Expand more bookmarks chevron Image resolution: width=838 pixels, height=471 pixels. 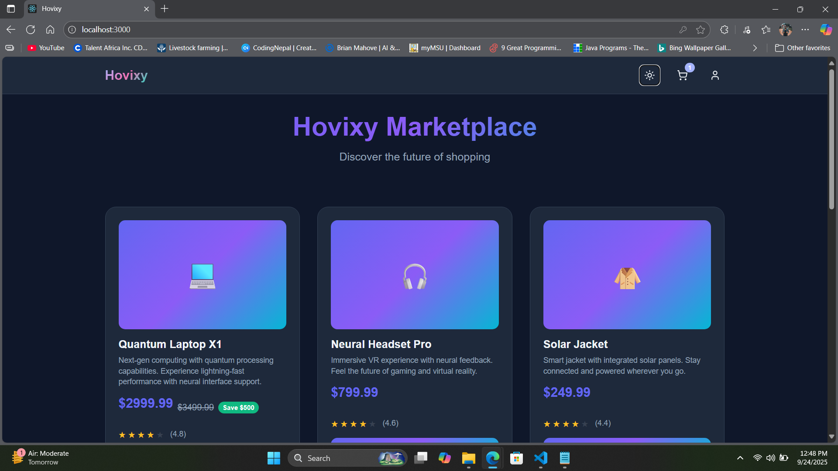point(755,48)
